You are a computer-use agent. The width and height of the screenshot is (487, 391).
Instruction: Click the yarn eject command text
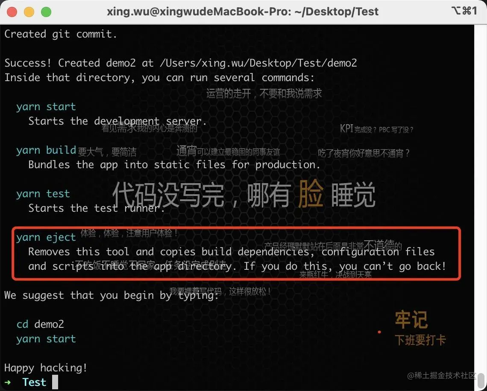pos(46,237)
